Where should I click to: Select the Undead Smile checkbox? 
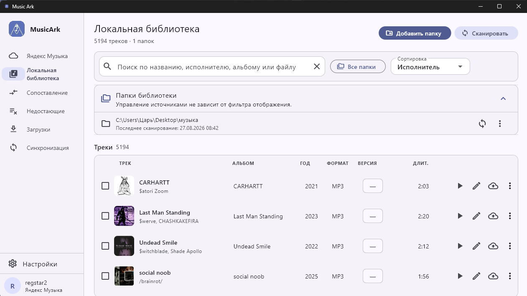click(x=105, y=246)
